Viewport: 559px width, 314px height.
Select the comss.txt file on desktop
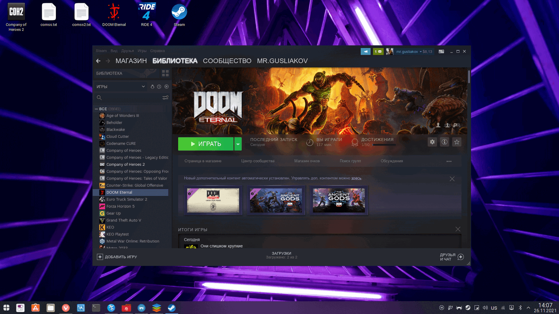[x=49, y=15]
